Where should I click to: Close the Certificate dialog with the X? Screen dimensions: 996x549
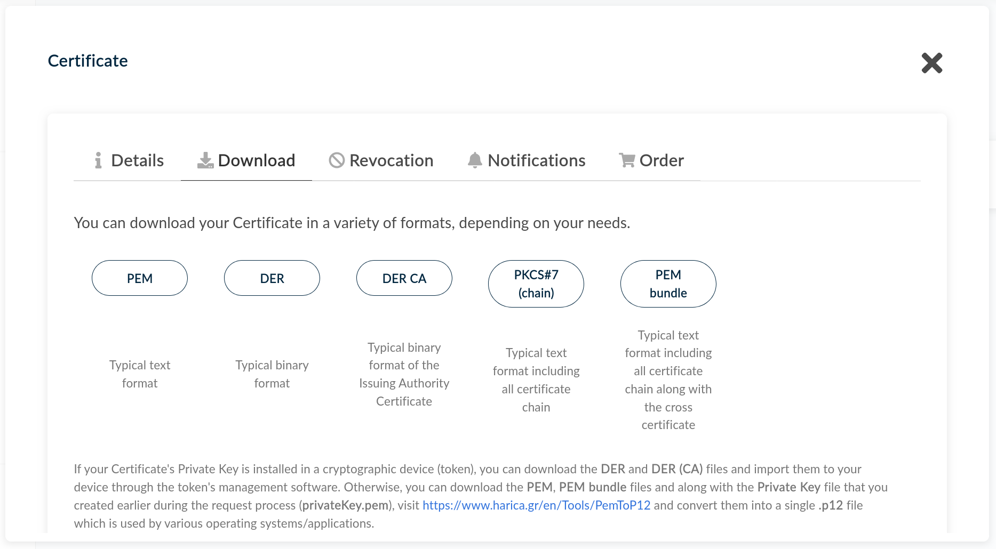(x=931, y=63)
